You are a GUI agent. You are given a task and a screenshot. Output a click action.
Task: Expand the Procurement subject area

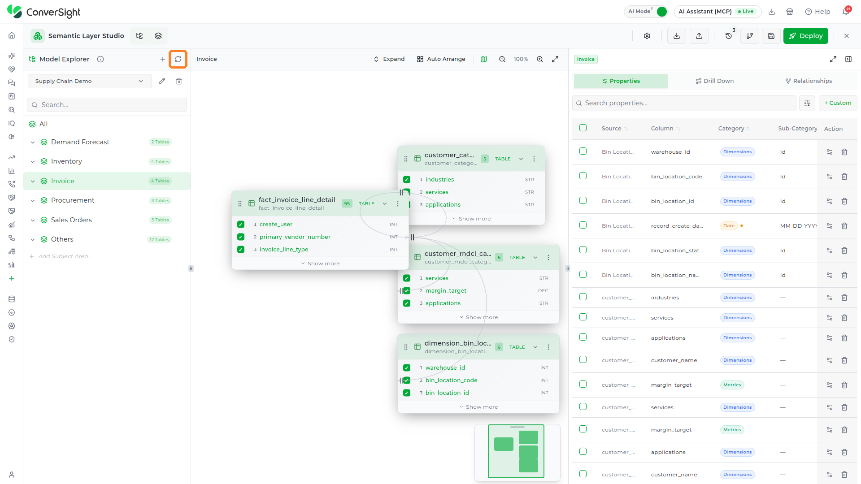point(33,201)
